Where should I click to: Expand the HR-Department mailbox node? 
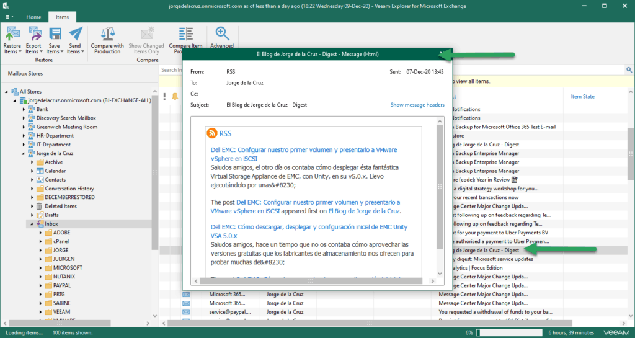(x=24, y=136)
